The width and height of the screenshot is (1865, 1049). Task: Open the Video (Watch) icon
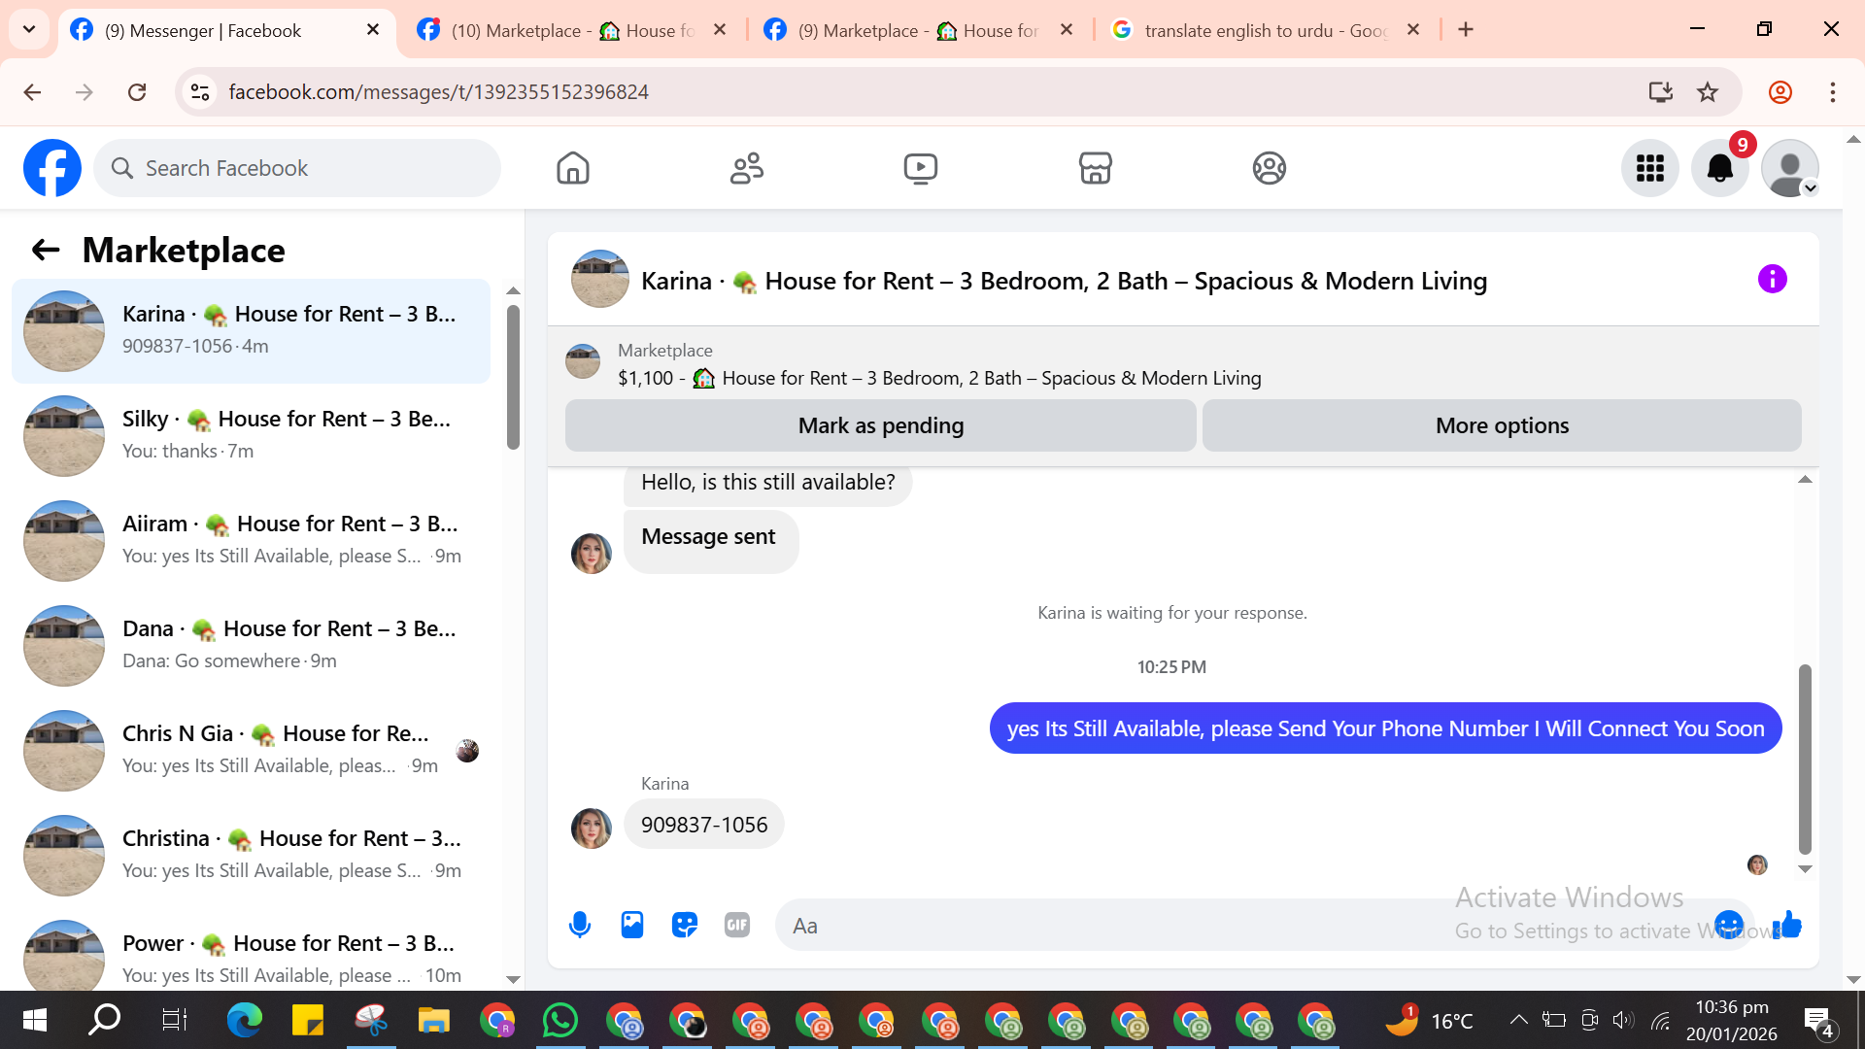tap(921, 168)
